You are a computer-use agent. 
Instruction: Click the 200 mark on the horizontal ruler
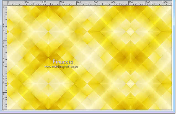click(x=44, y=2)
